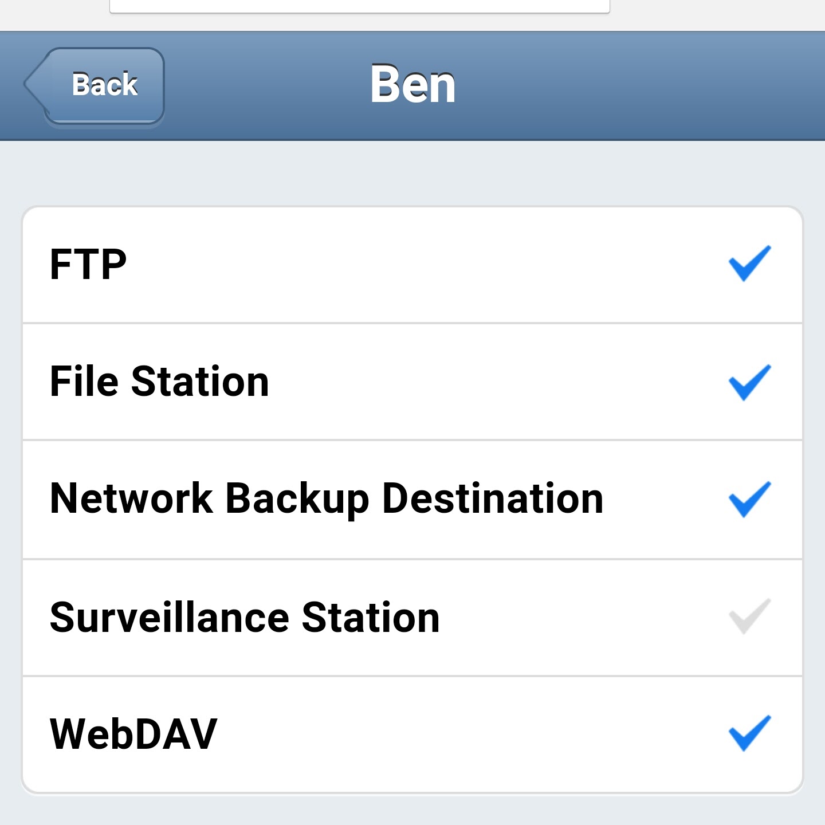This screenshot has height=825, width=825.
Task: Click the Network Backup Destination label
Action: click(327, 499)
